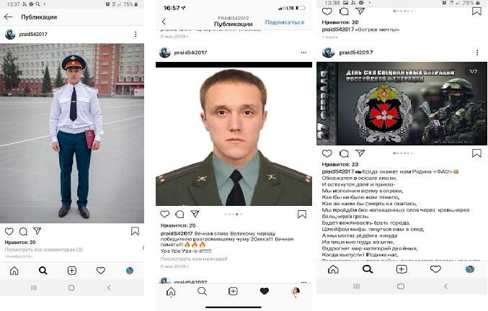Tap the add post icon in left navigation bar
The height and width of the screenshot is (311, 488).
pyautogui.click(x=72, y=271)
